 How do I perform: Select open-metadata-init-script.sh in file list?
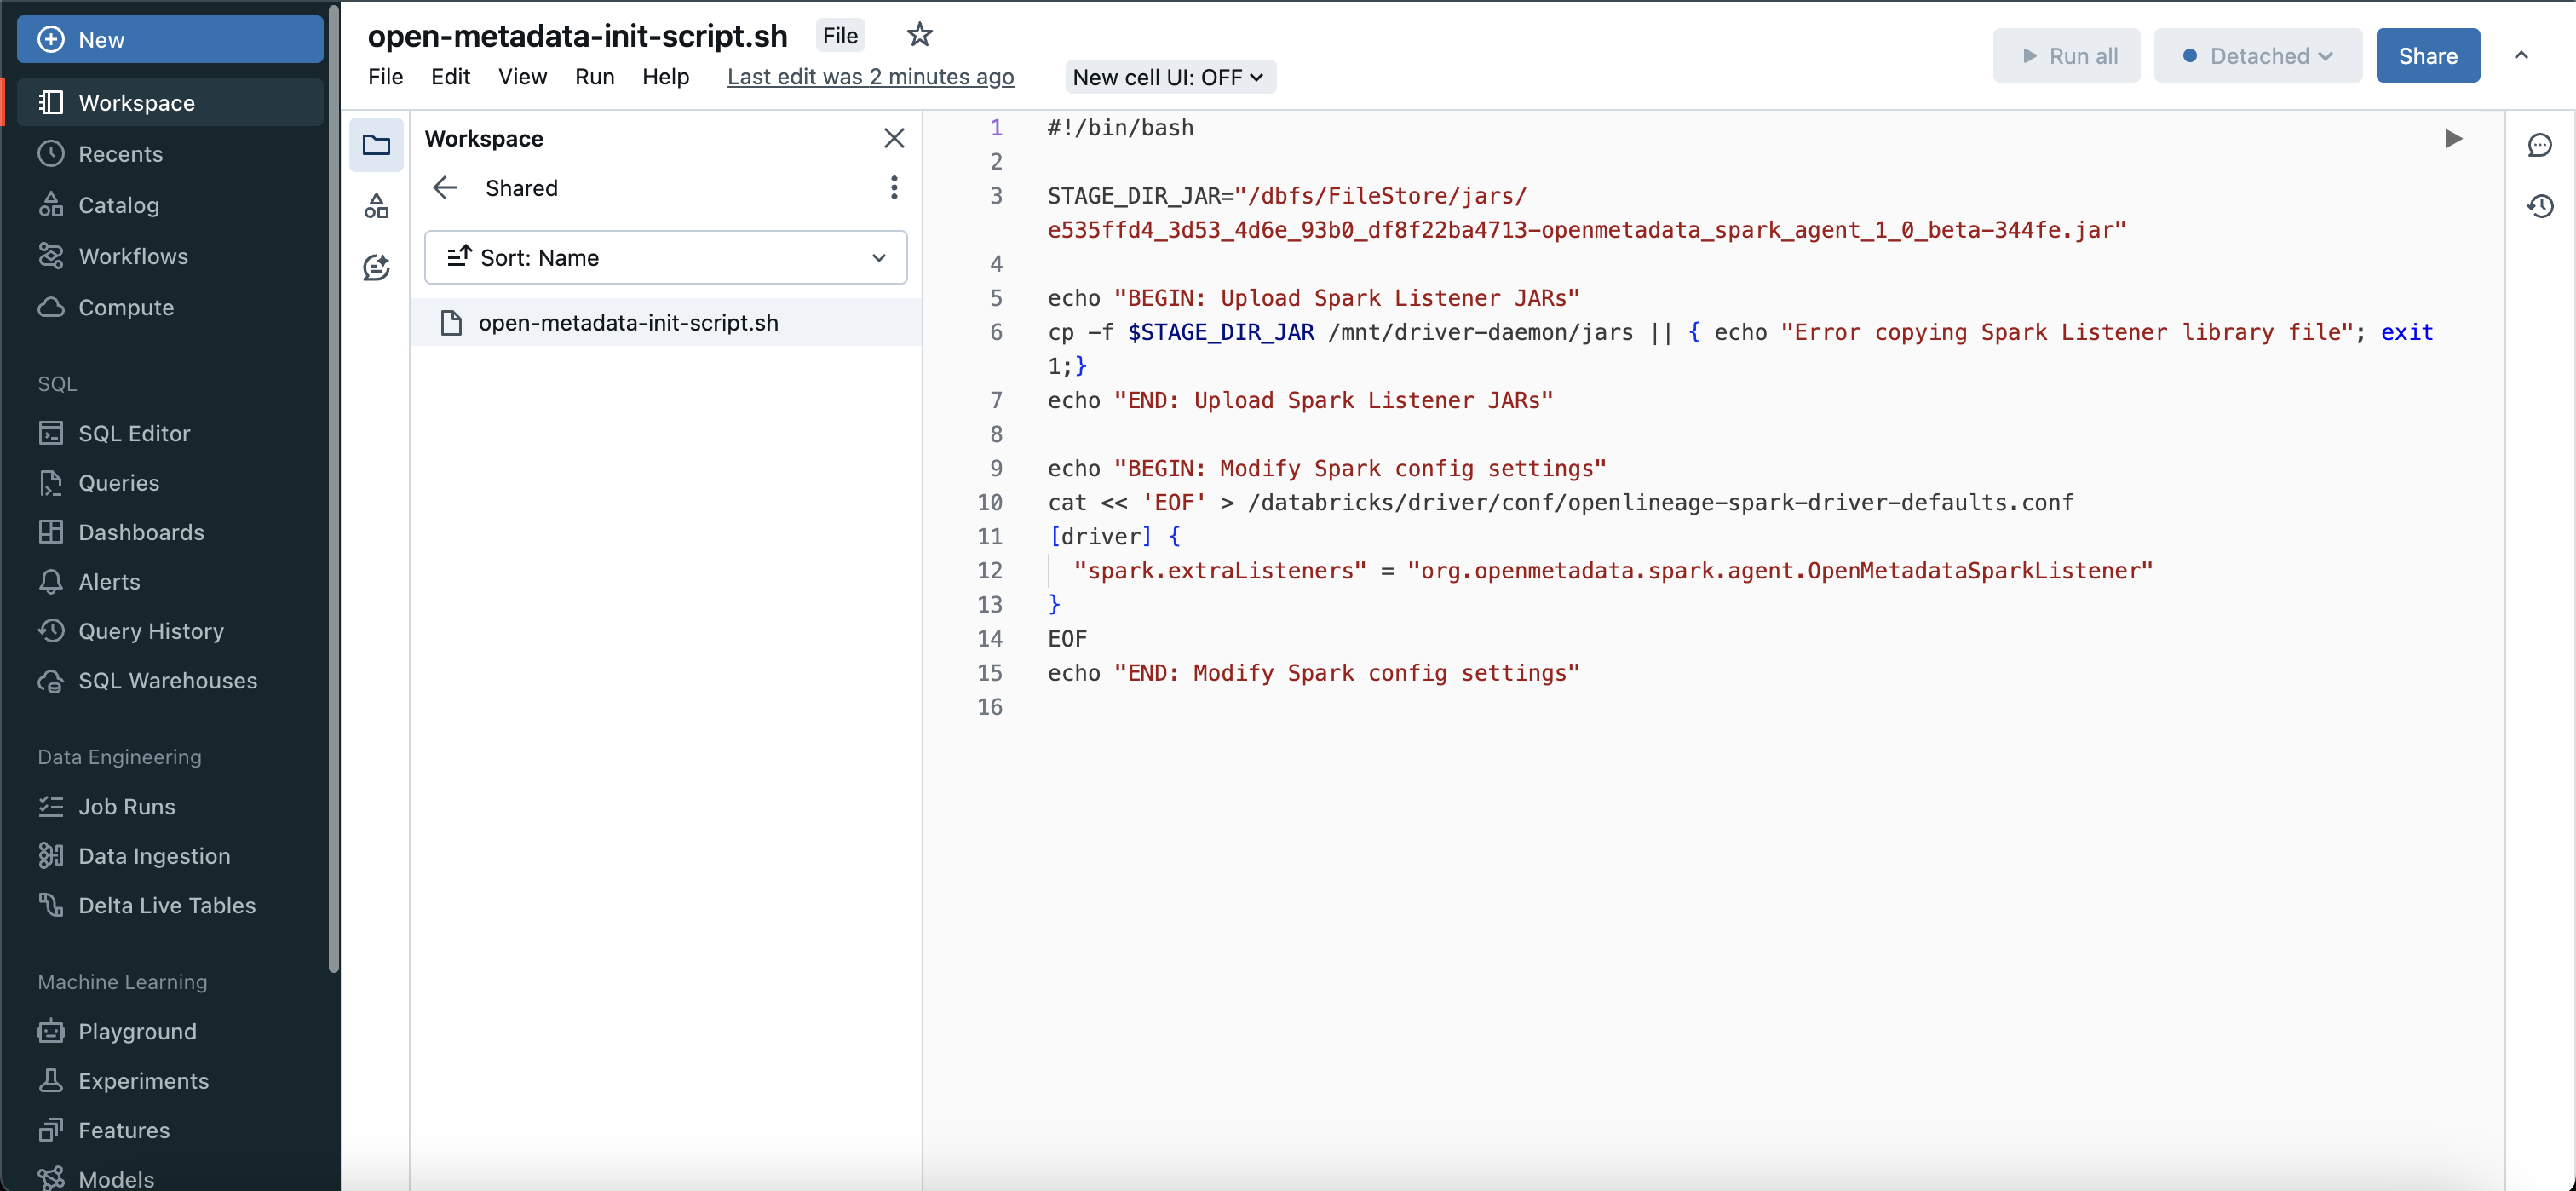point(628,322)
